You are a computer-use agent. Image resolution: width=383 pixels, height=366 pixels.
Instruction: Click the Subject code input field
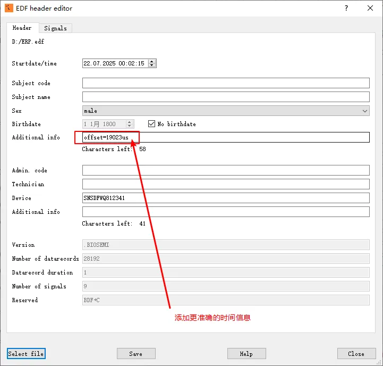click(x=225, y=83)
